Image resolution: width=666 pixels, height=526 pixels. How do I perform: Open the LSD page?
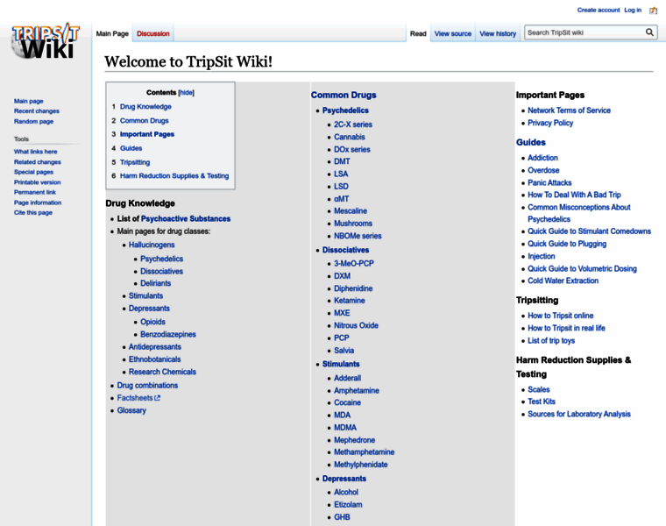click(341, 187)
